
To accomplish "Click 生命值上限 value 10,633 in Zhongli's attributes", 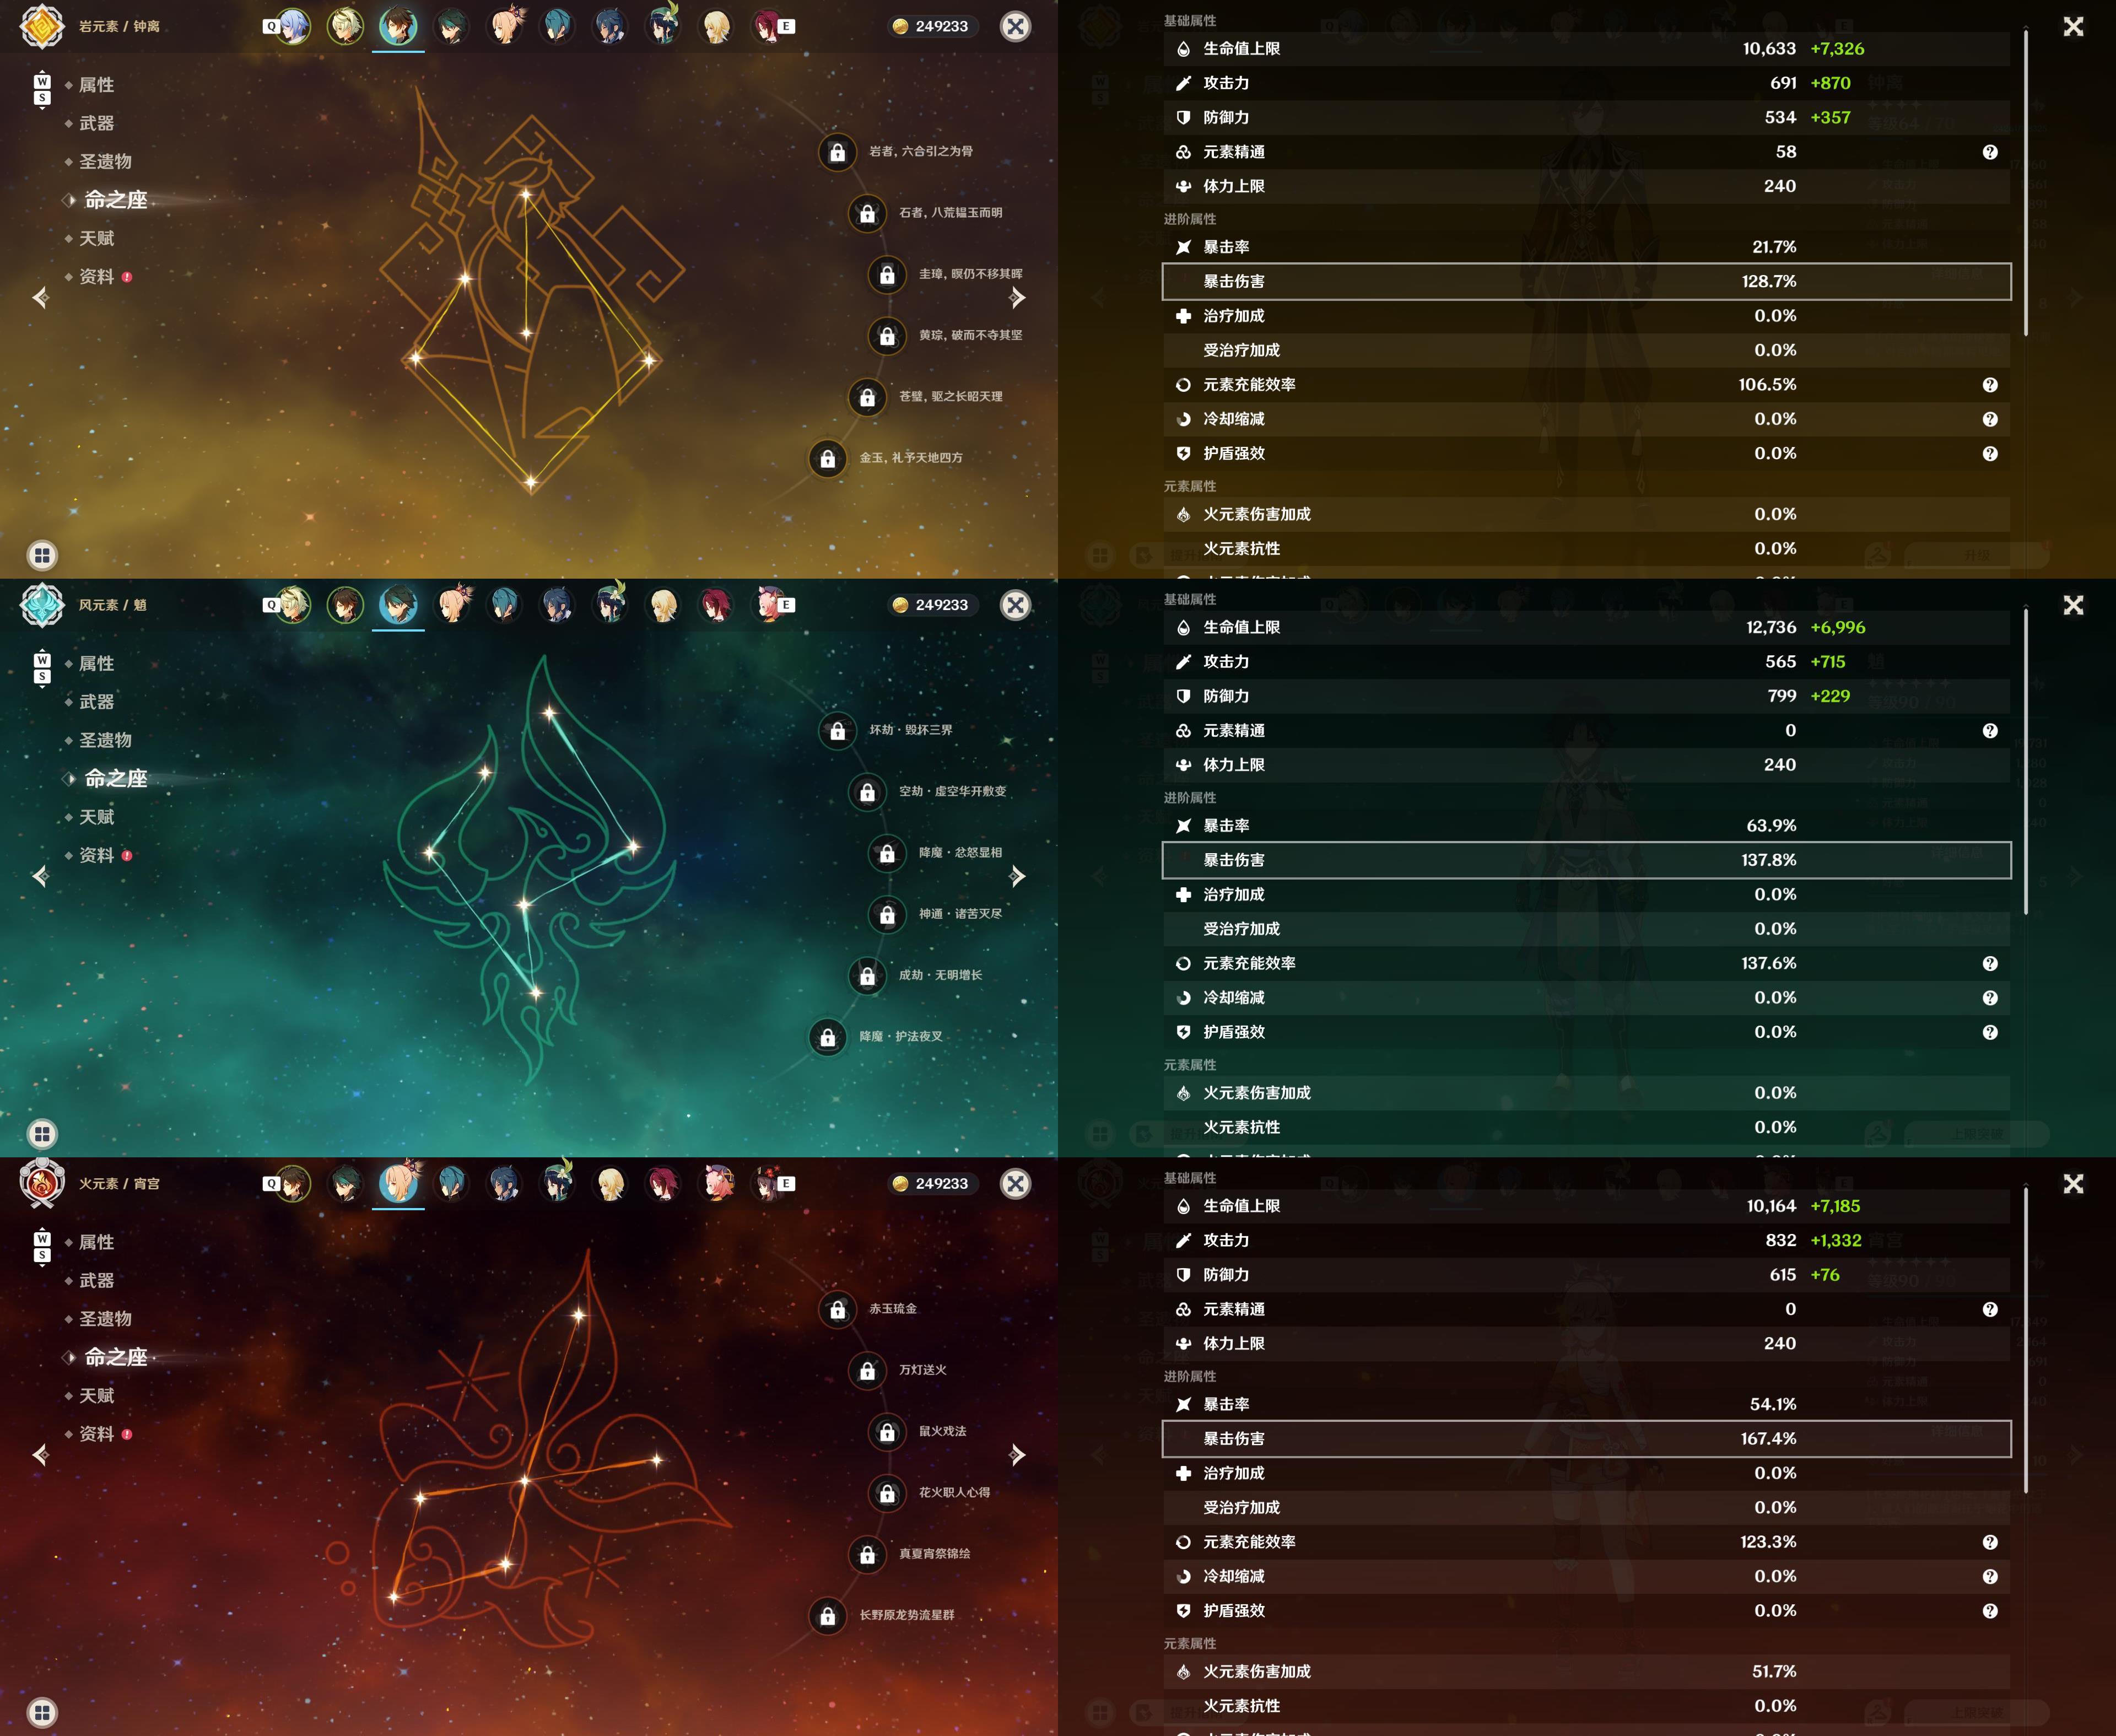I will click(x=1769, y=48).
